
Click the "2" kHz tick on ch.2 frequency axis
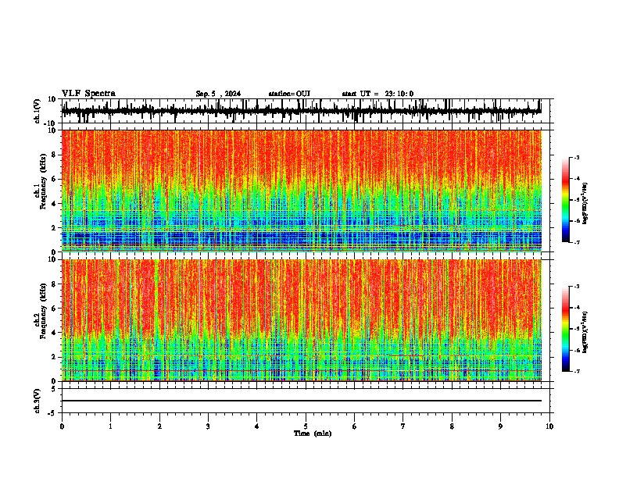coord(54,357)
